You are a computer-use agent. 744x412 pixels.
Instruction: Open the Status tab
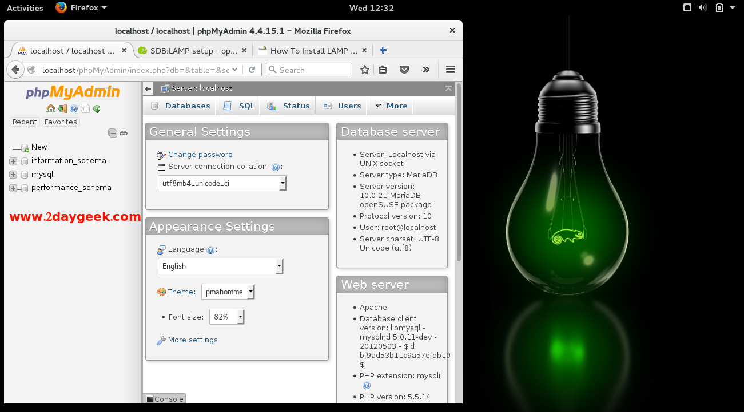tap(288, 106)
